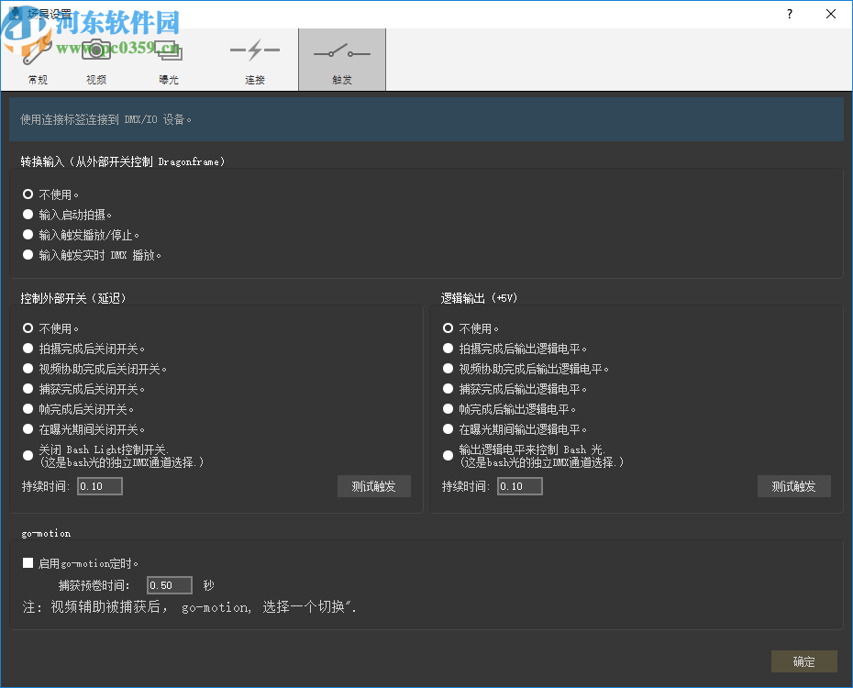The image size is (853, 688).
Task: Click the help question mark icon
Action: [x=789, y=14]
